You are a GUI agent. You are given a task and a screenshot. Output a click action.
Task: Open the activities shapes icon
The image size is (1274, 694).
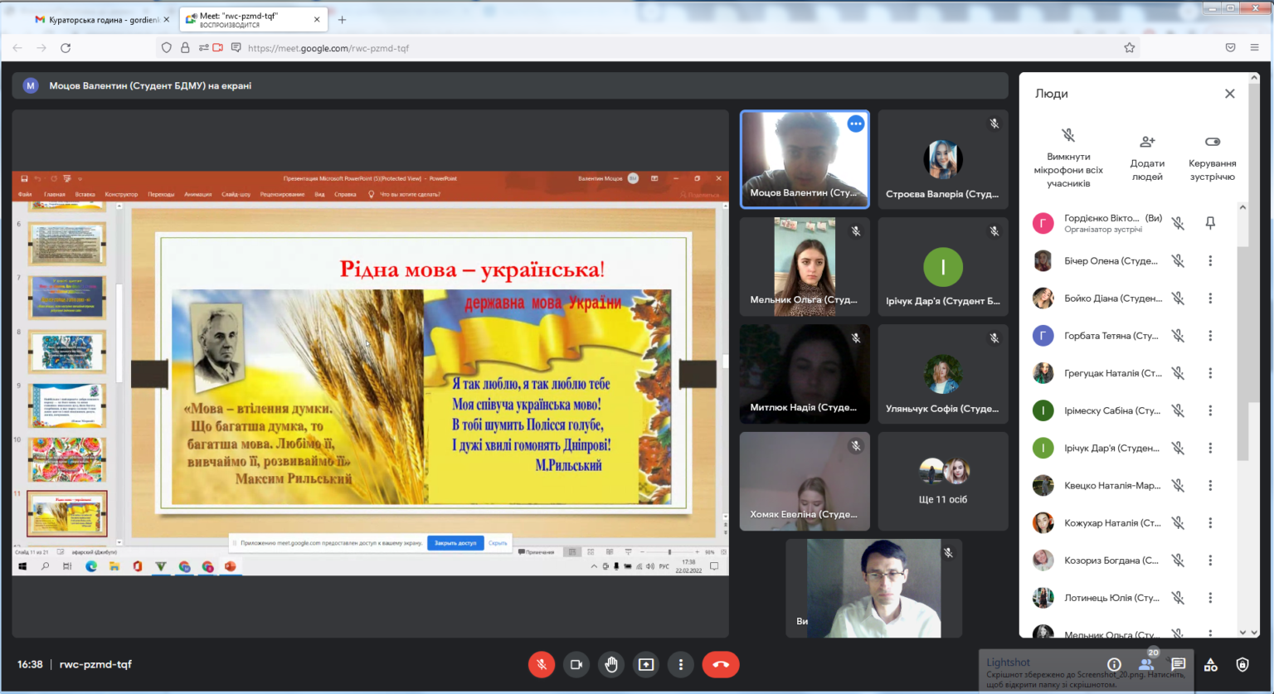1211,664
